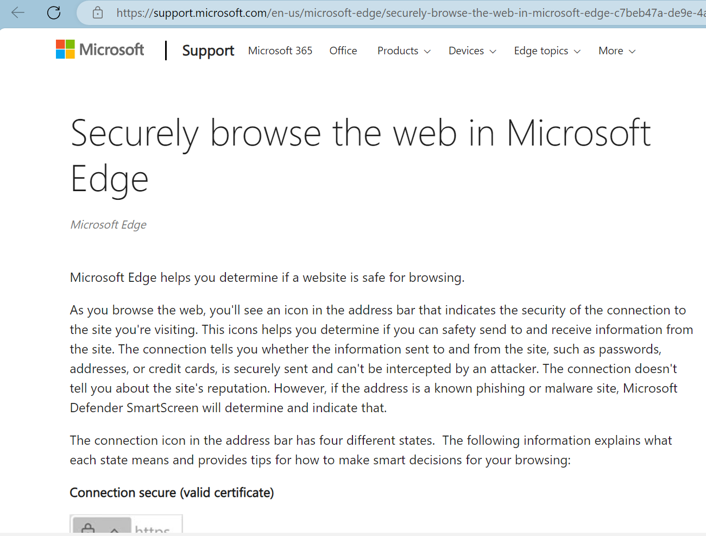The width and height of the screenshot is (706, 536).
Task: Expand the More navigation menu
Action: point(616,51)
